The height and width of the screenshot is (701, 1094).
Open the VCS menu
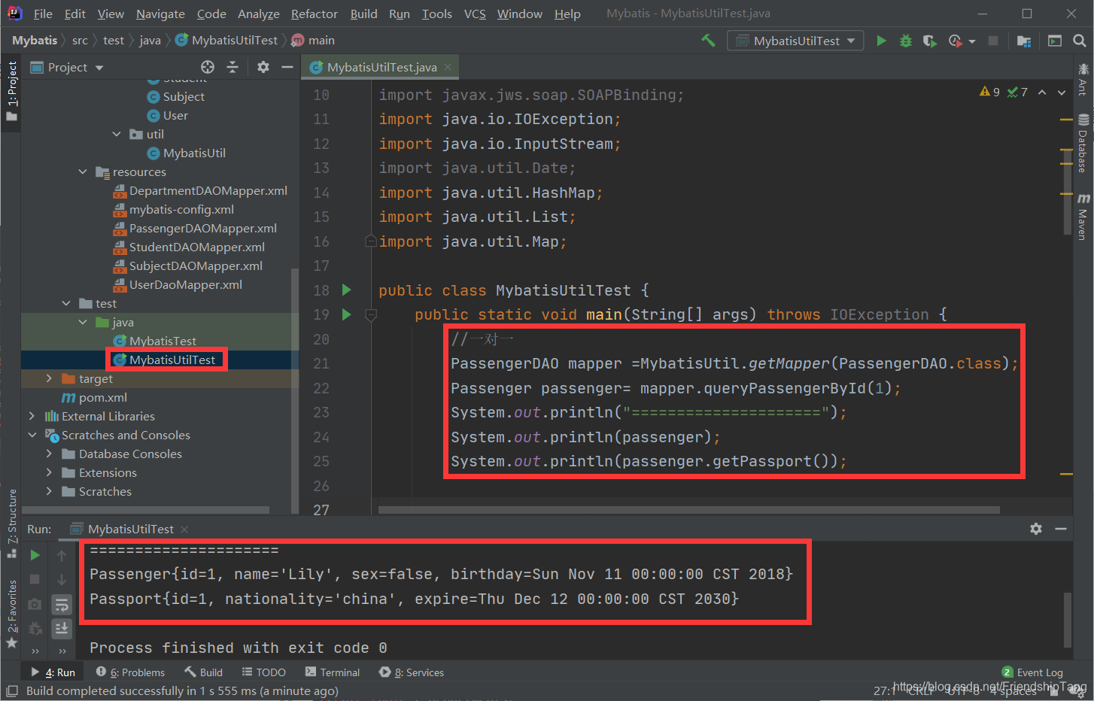tap(475, 14)
